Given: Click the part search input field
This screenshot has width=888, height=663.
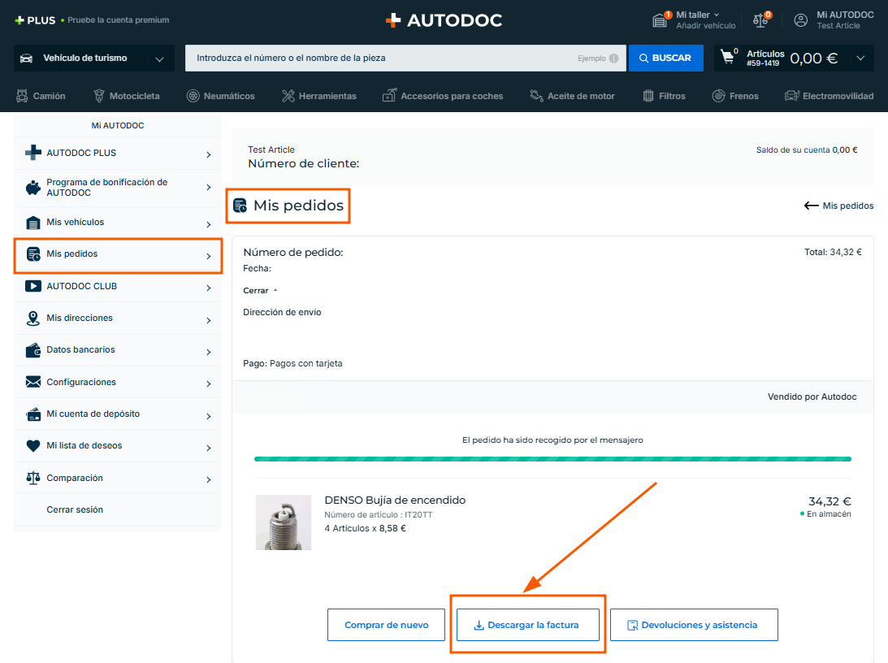Looking at the screenshot, I should pos(382,58).
